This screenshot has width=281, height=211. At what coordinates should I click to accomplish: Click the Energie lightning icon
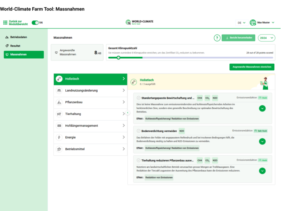59,137
